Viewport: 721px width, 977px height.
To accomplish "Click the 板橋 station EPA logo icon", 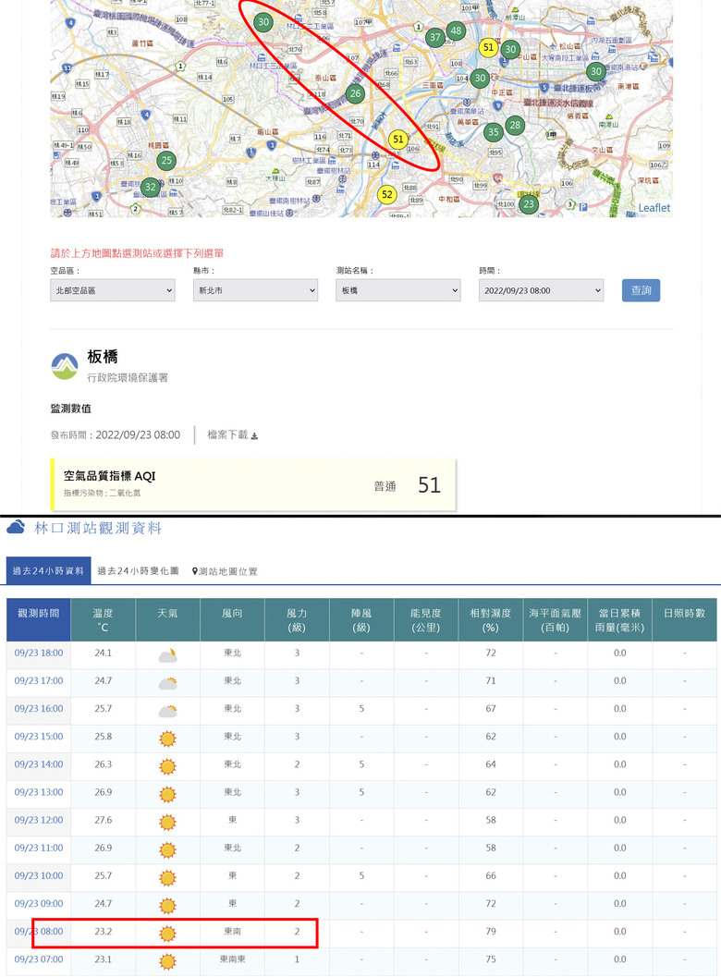I will point(65,366).
